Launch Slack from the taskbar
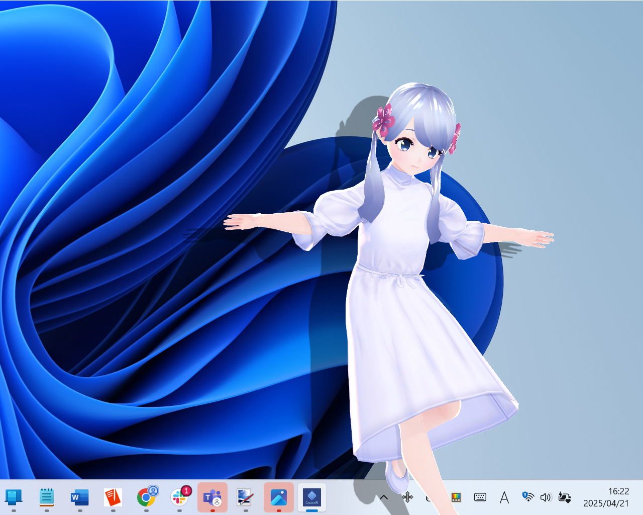 pos(179,498)
